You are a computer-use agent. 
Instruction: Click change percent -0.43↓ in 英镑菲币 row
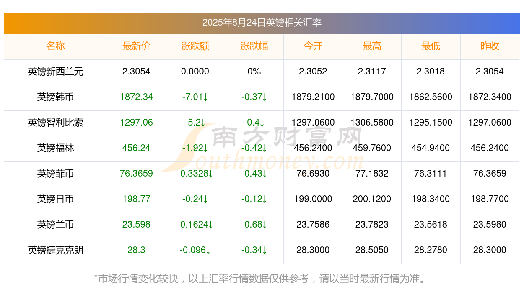click(254, 174)
